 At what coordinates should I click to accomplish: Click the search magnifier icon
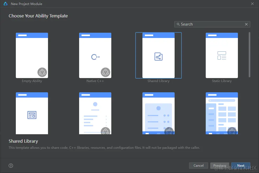178,24
